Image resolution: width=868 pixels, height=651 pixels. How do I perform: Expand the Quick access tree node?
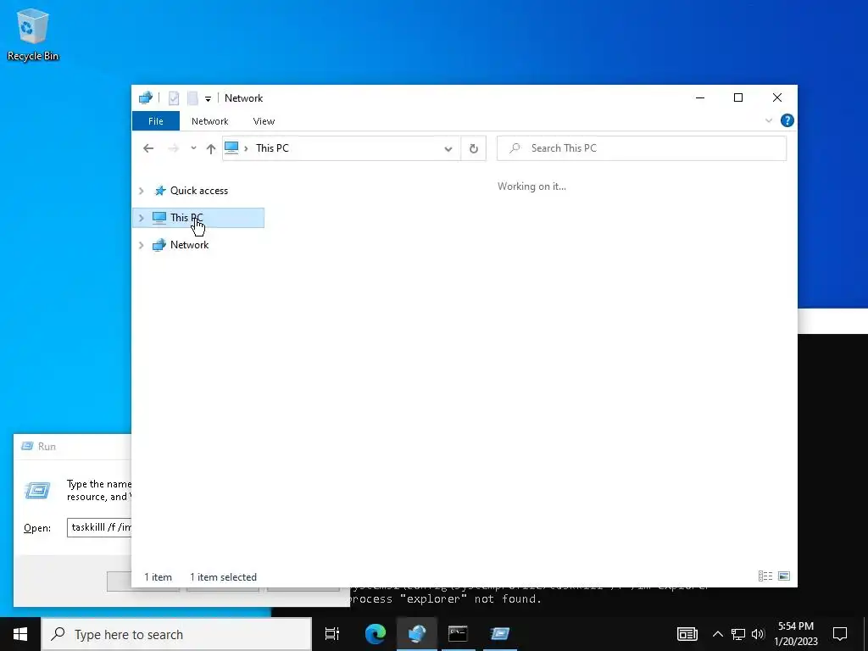(x=142, y=191)
